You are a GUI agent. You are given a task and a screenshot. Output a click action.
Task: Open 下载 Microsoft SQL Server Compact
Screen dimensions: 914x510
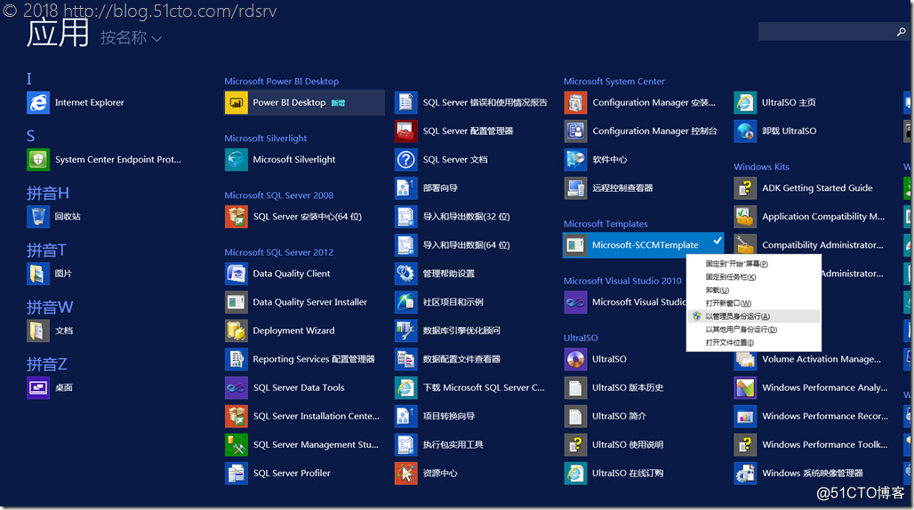469,387
